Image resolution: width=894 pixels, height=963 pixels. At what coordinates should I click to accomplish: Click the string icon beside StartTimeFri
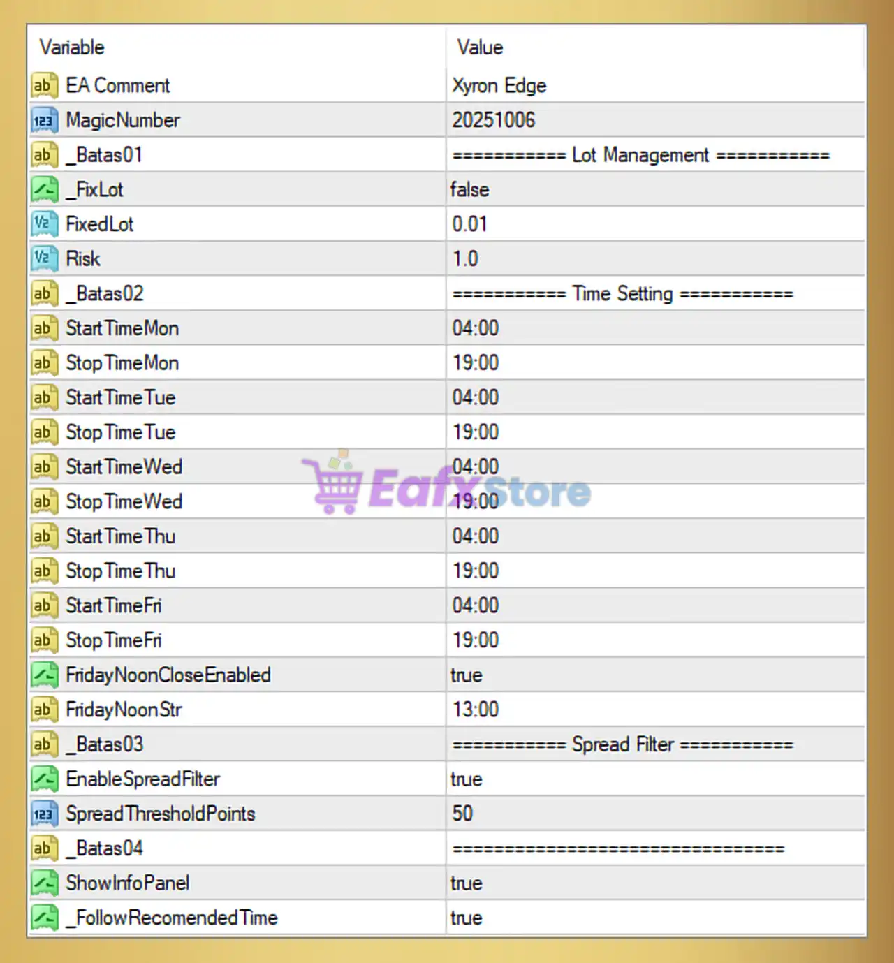coord(44,605)
